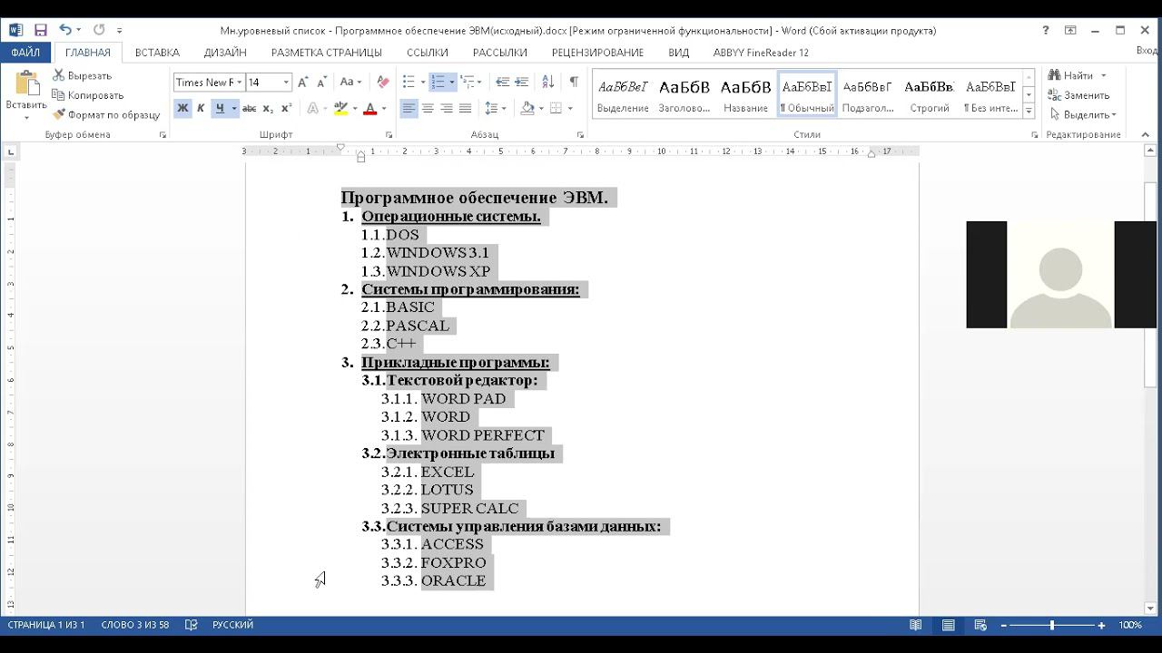Undo last action in Quick Access Toolbar
This screenshot has width=1162, height=653.
(x=64, y=30)
